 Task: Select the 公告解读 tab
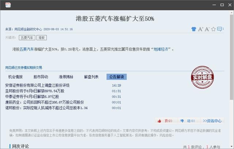click(117, 77)
